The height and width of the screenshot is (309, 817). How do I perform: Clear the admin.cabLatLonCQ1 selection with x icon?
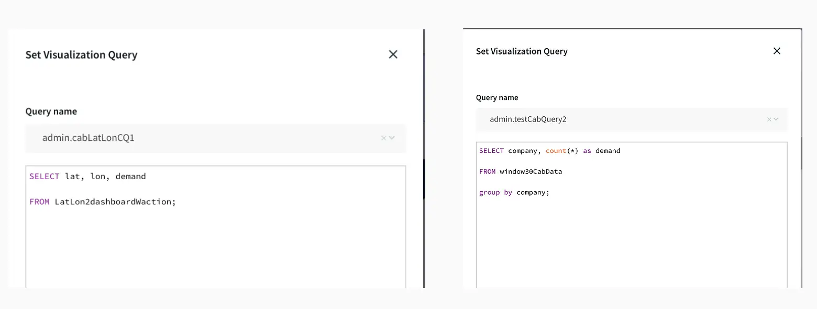383,138
